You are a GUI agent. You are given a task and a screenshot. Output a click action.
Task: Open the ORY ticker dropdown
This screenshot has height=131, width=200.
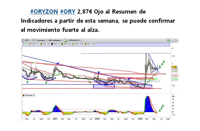[x=27, y=40]
